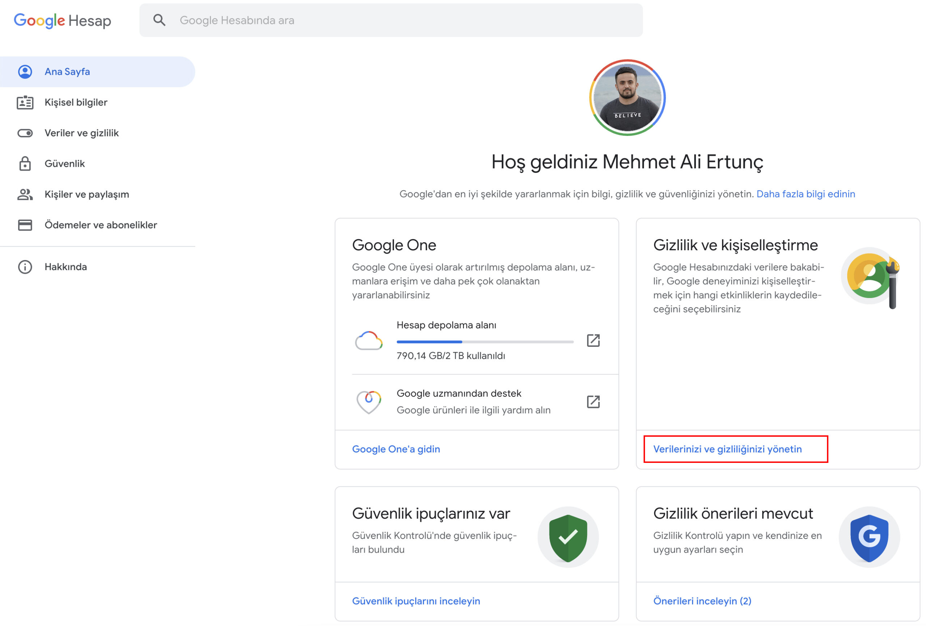
Task: Click the Kişisel bilgiler ID card icon
Action: [x=25, y=102]
